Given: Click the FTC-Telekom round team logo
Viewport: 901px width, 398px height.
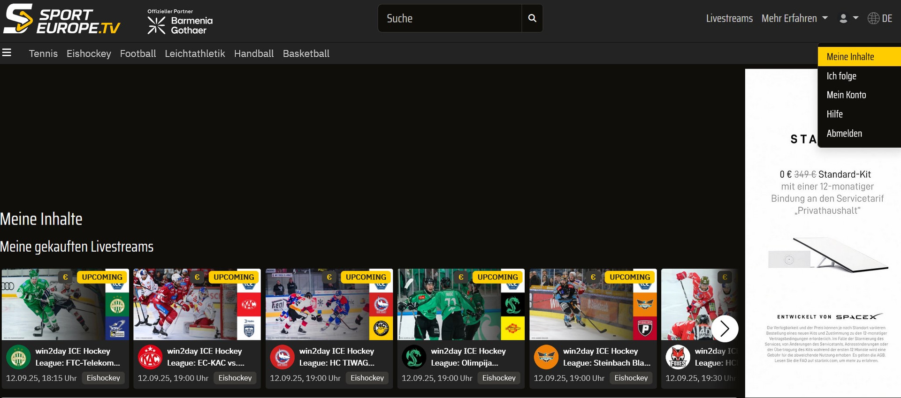Looking at the screenshot, I should click(x=18, y=357).
